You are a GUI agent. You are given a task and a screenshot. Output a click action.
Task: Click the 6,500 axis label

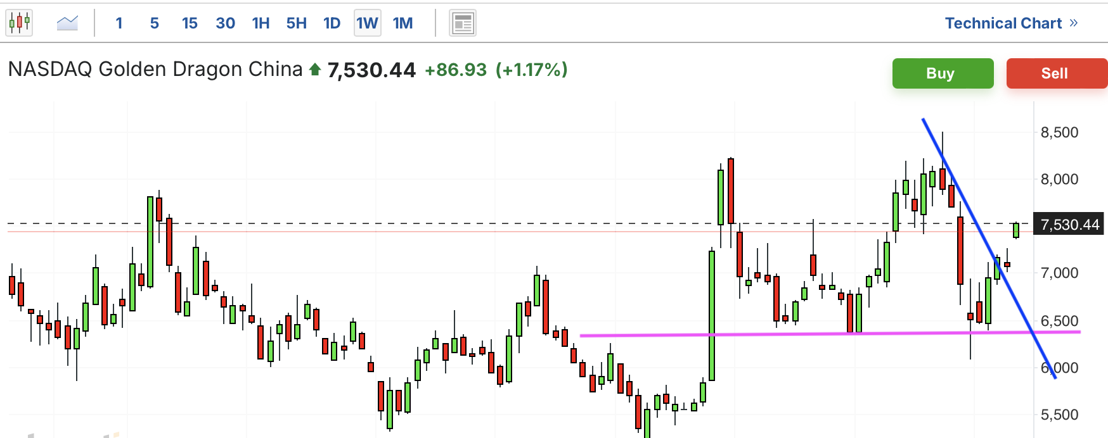coord(1059,321)
